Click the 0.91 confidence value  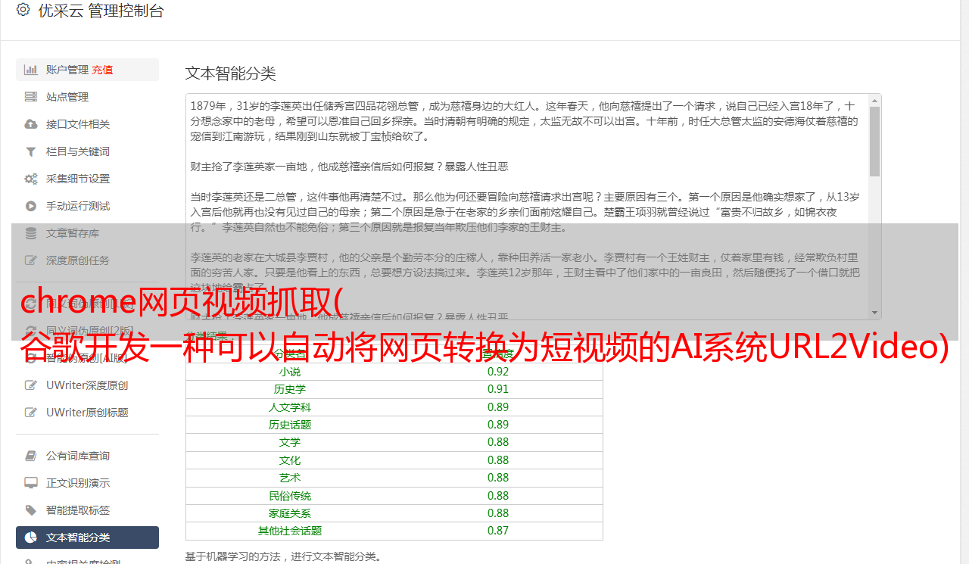coord(498,389)
